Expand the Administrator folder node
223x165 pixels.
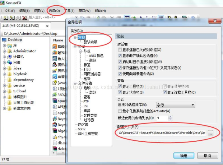click(4, 51)
